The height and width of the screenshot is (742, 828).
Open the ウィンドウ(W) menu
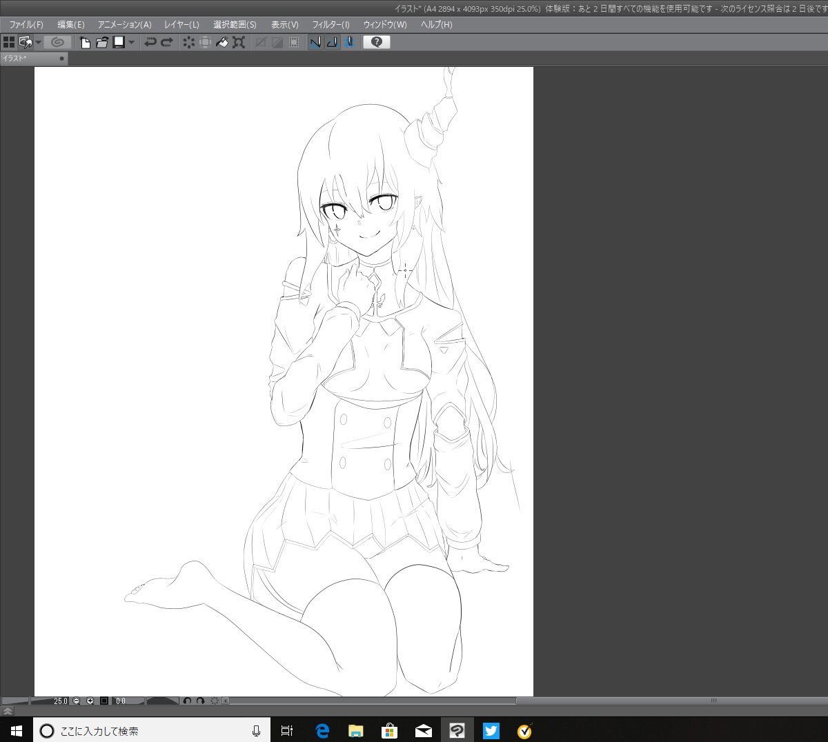(385, 24)
